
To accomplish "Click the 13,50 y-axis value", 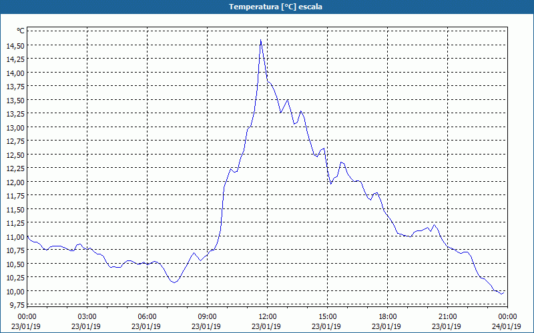I will tap(15, 101).
